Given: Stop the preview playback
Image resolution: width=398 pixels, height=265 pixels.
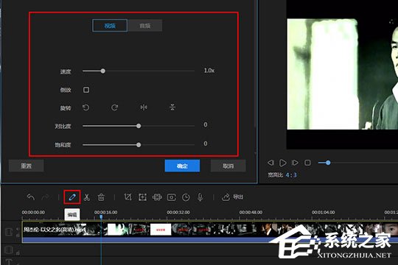Looking at the screenshot, I should click(307, 163).
